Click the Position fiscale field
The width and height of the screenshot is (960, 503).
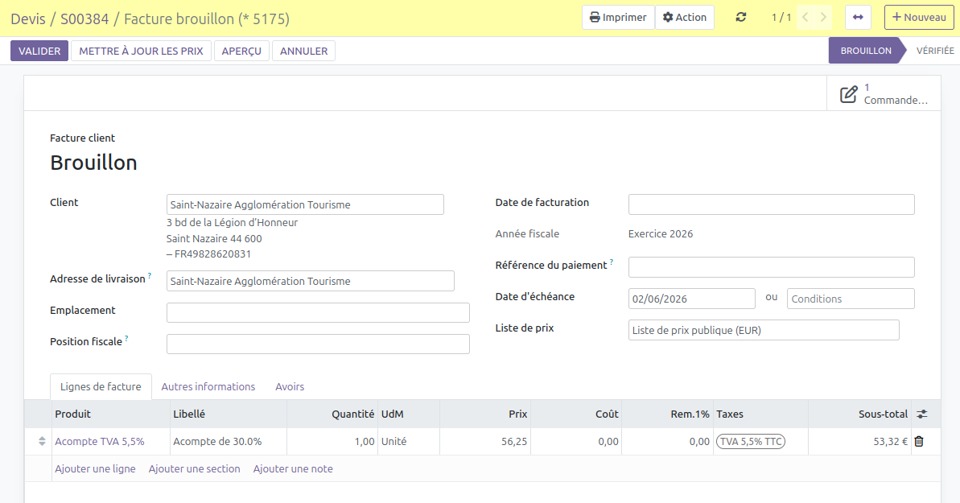[318, 344]
